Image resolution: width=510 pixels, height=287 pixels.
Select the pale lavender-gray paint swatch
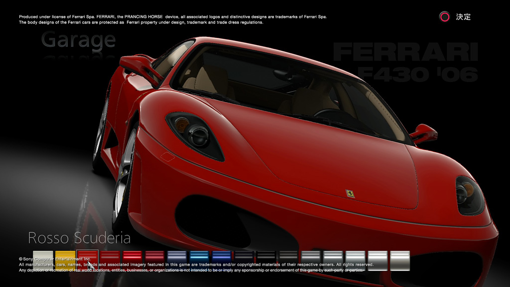tap(177, 261)
